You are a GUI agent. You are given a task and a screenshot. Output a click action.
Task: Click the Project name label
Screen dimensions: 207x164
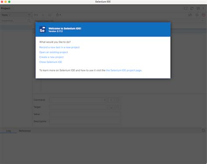6,8
